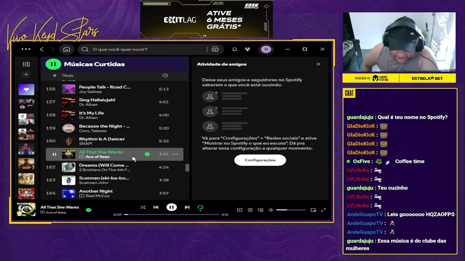The image size is (465, 261).
Task: Open the album cover of 'Rhythm Is A Dancer'
Action: point(68,141)
